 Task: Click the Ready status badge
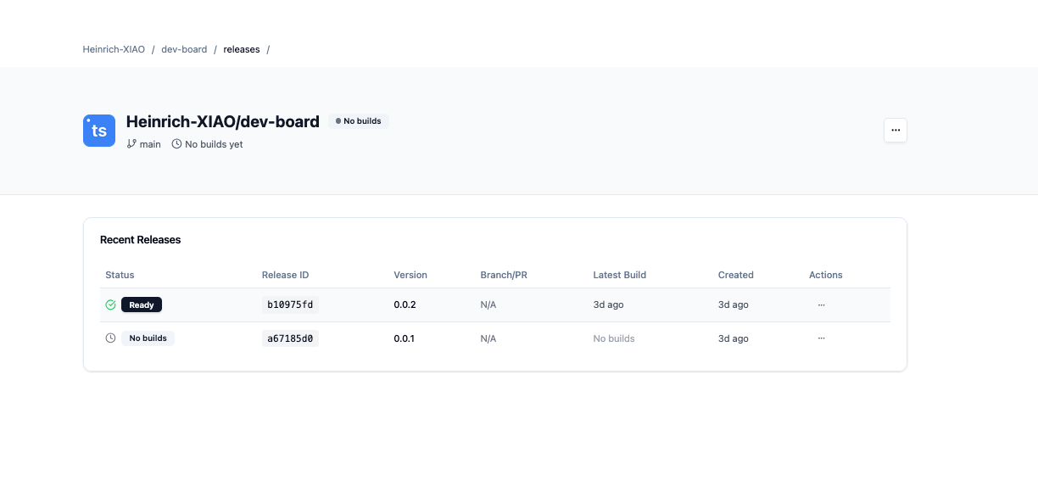coord(142,305)
